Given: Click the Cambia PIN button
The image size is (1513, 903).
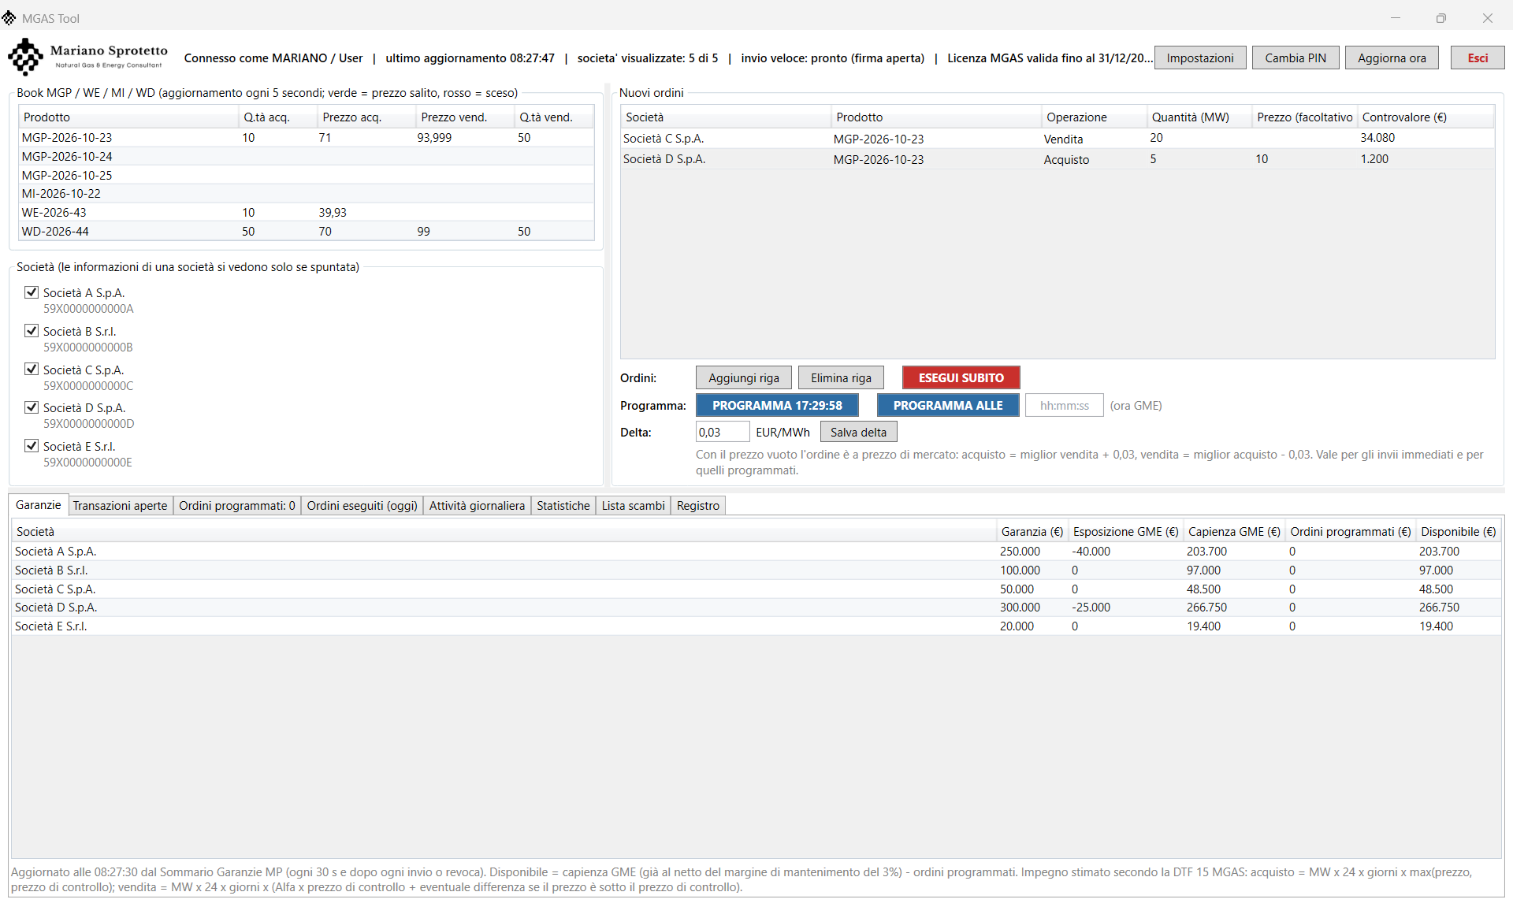Looking at the screenshot, I should pos(1295,58).
